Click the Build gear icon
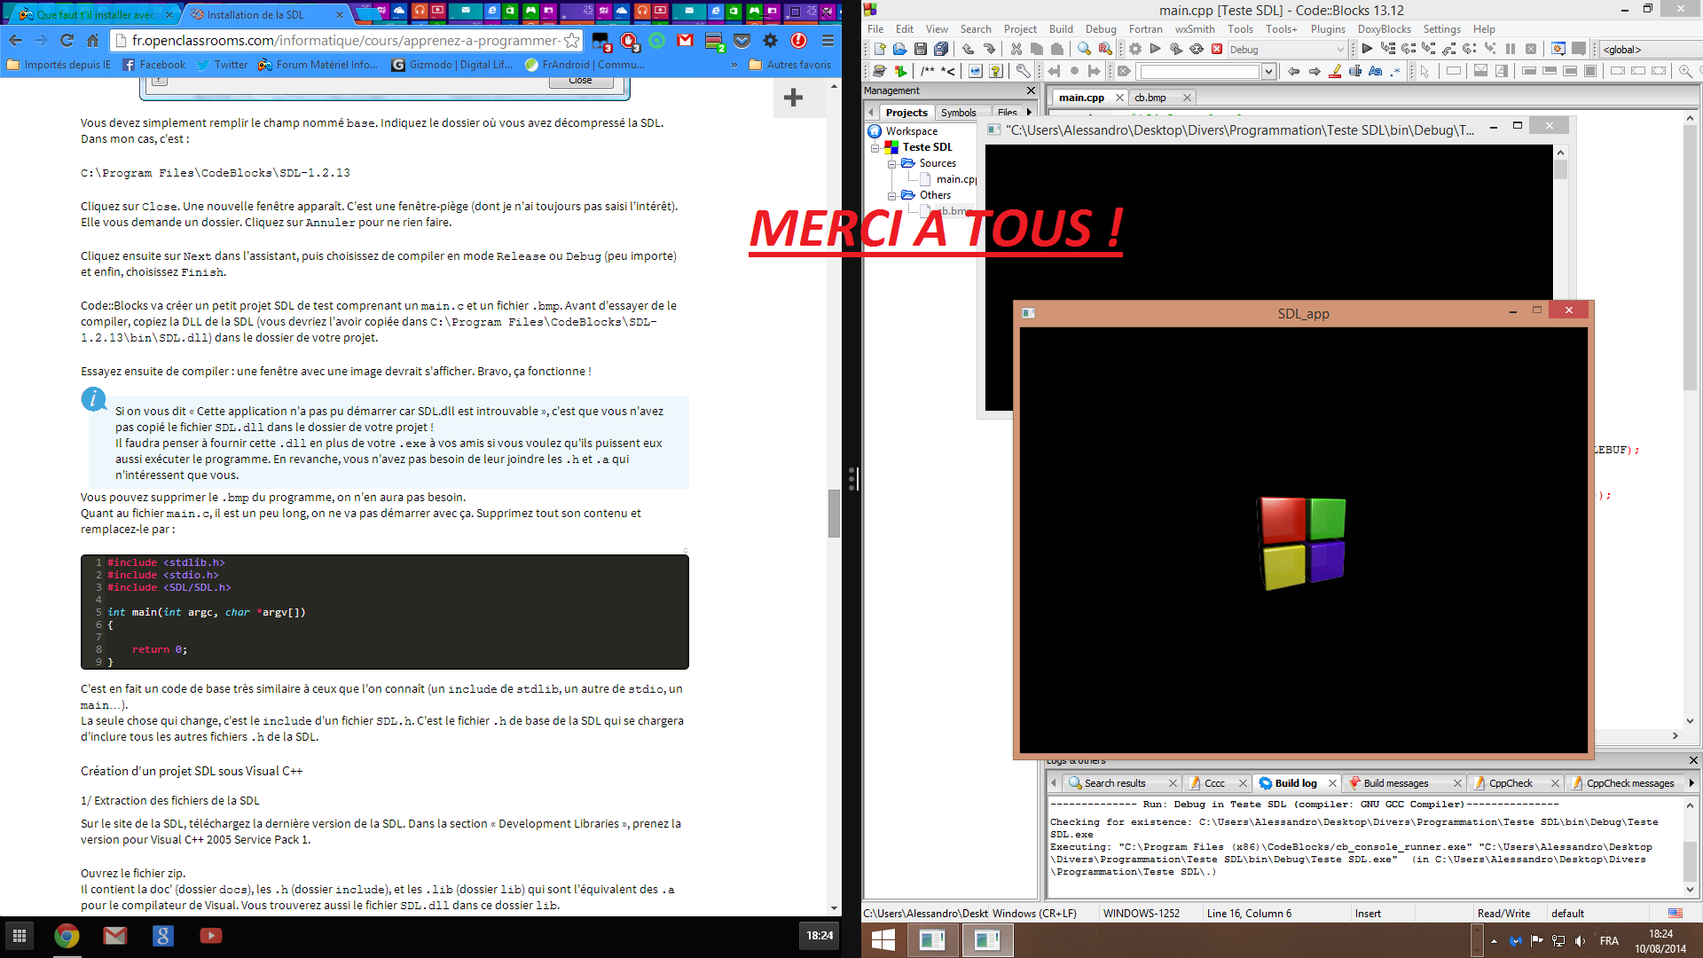This screenshot has height=958, width=1703. [1134, 49]
